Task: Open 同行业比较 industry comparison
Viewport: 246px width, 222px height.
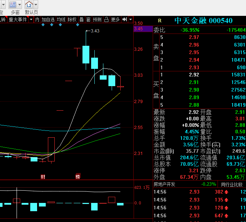Action: pos(232,185)
